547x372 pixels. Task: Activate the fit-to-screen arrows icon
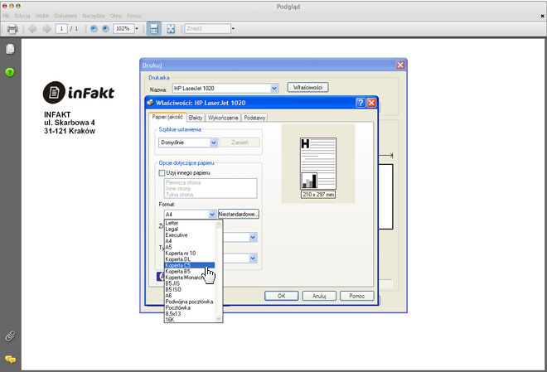pos(171,29)
